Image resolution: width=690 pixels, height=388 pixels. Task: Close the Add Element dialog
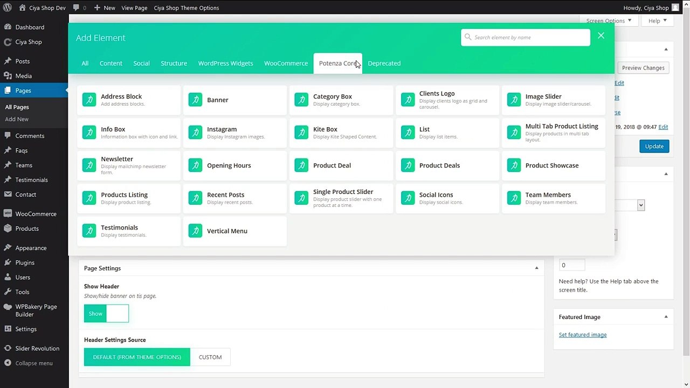click(601, 36)
